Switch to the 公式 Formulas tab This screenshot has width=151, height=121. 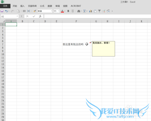(42, 6)
